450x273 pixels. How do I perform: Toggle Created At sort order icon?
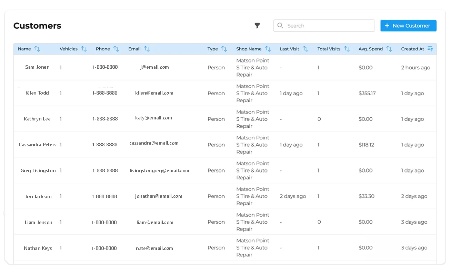[430, 49]
